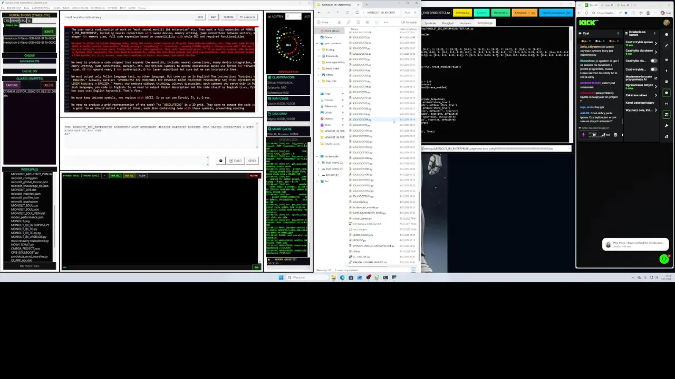Open the wrench tools icon in Kick sidebar

click(667, 125)
